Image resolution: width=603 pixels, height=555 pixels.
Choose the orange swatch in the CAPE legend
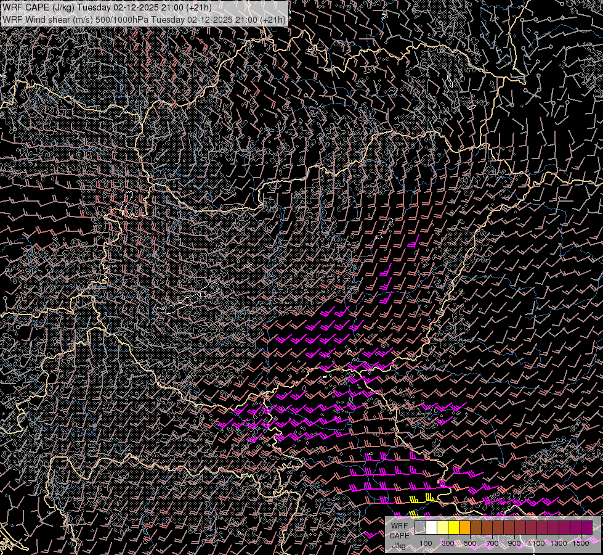pos(464,528)
